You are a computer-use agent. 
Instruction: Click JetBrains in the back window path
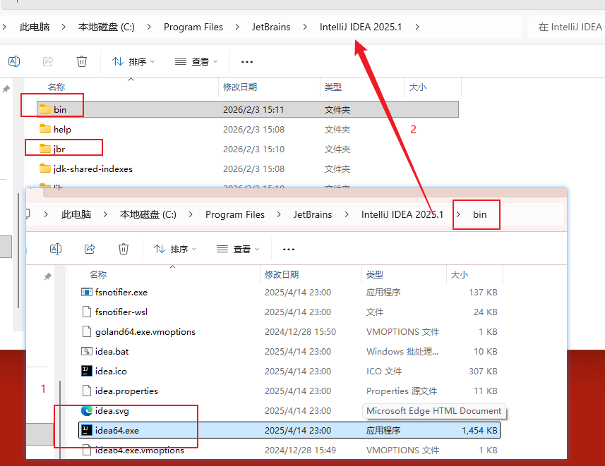pos(271,27)
